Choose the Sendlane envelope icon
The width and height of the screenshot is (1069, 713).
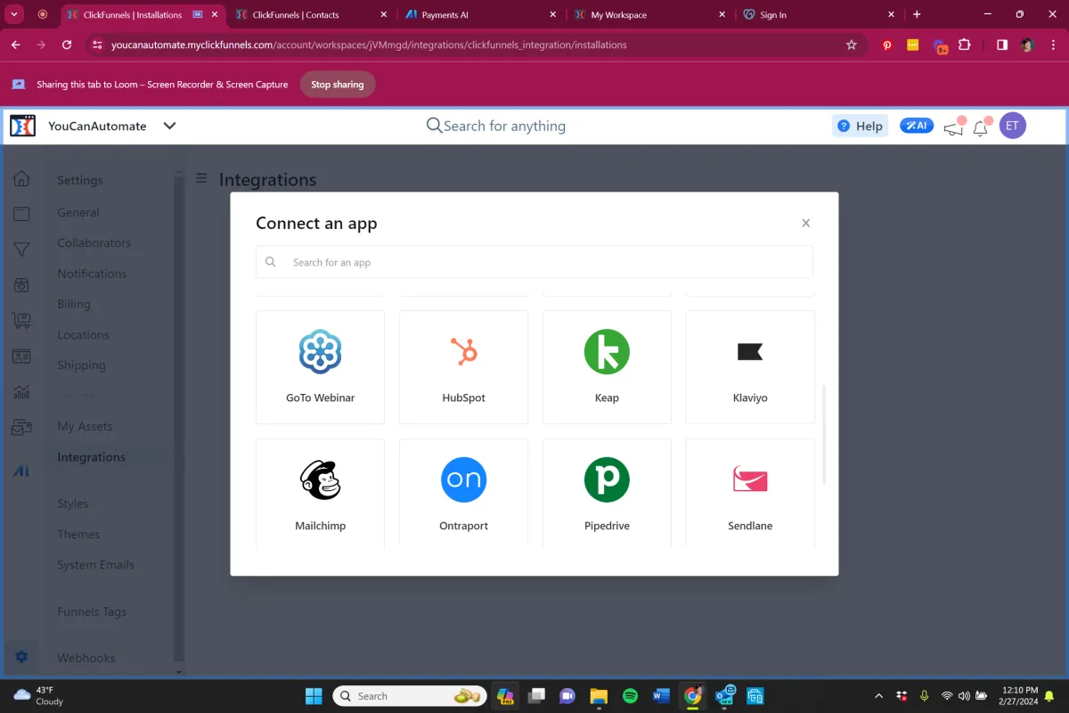click(750, 479)
